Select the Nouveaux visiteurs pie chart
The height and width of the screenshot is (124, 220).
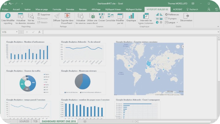pyautogui.click(x=83, y=83)
